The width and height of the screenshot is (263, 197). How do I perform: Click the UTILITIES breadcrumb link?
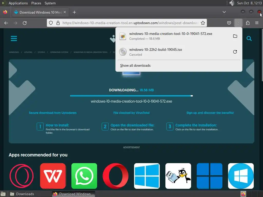(x=28, y=52)
